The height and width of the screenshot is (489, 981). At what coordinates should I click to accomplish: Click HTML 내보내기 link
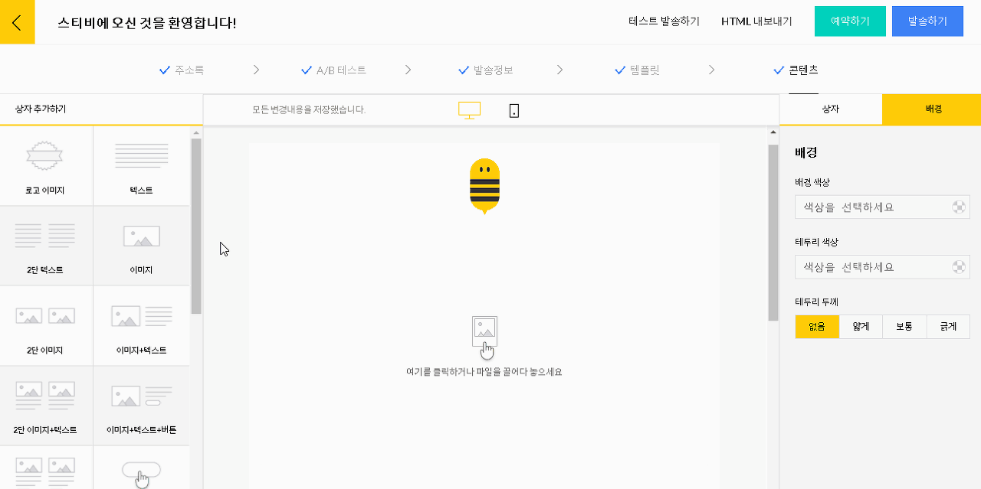(756, 21)
